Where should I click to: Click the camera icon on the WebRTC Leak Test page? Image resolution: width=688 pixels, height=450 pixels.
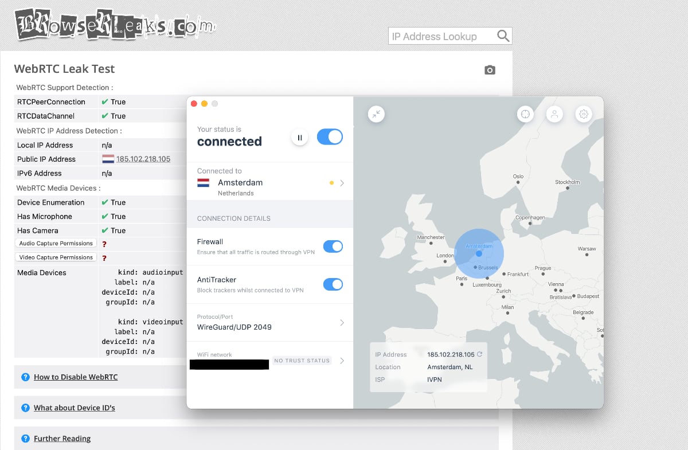click(x=490, y=69)
